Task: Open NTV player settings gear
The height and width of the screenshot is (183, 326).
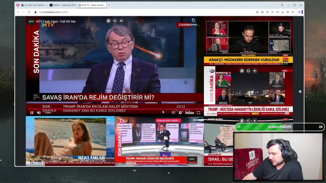Action: [180, 113]
